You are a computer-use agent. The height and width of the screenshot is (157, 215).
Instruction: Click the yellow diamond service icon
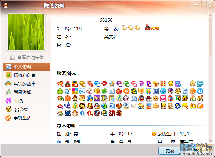[82, 84]
